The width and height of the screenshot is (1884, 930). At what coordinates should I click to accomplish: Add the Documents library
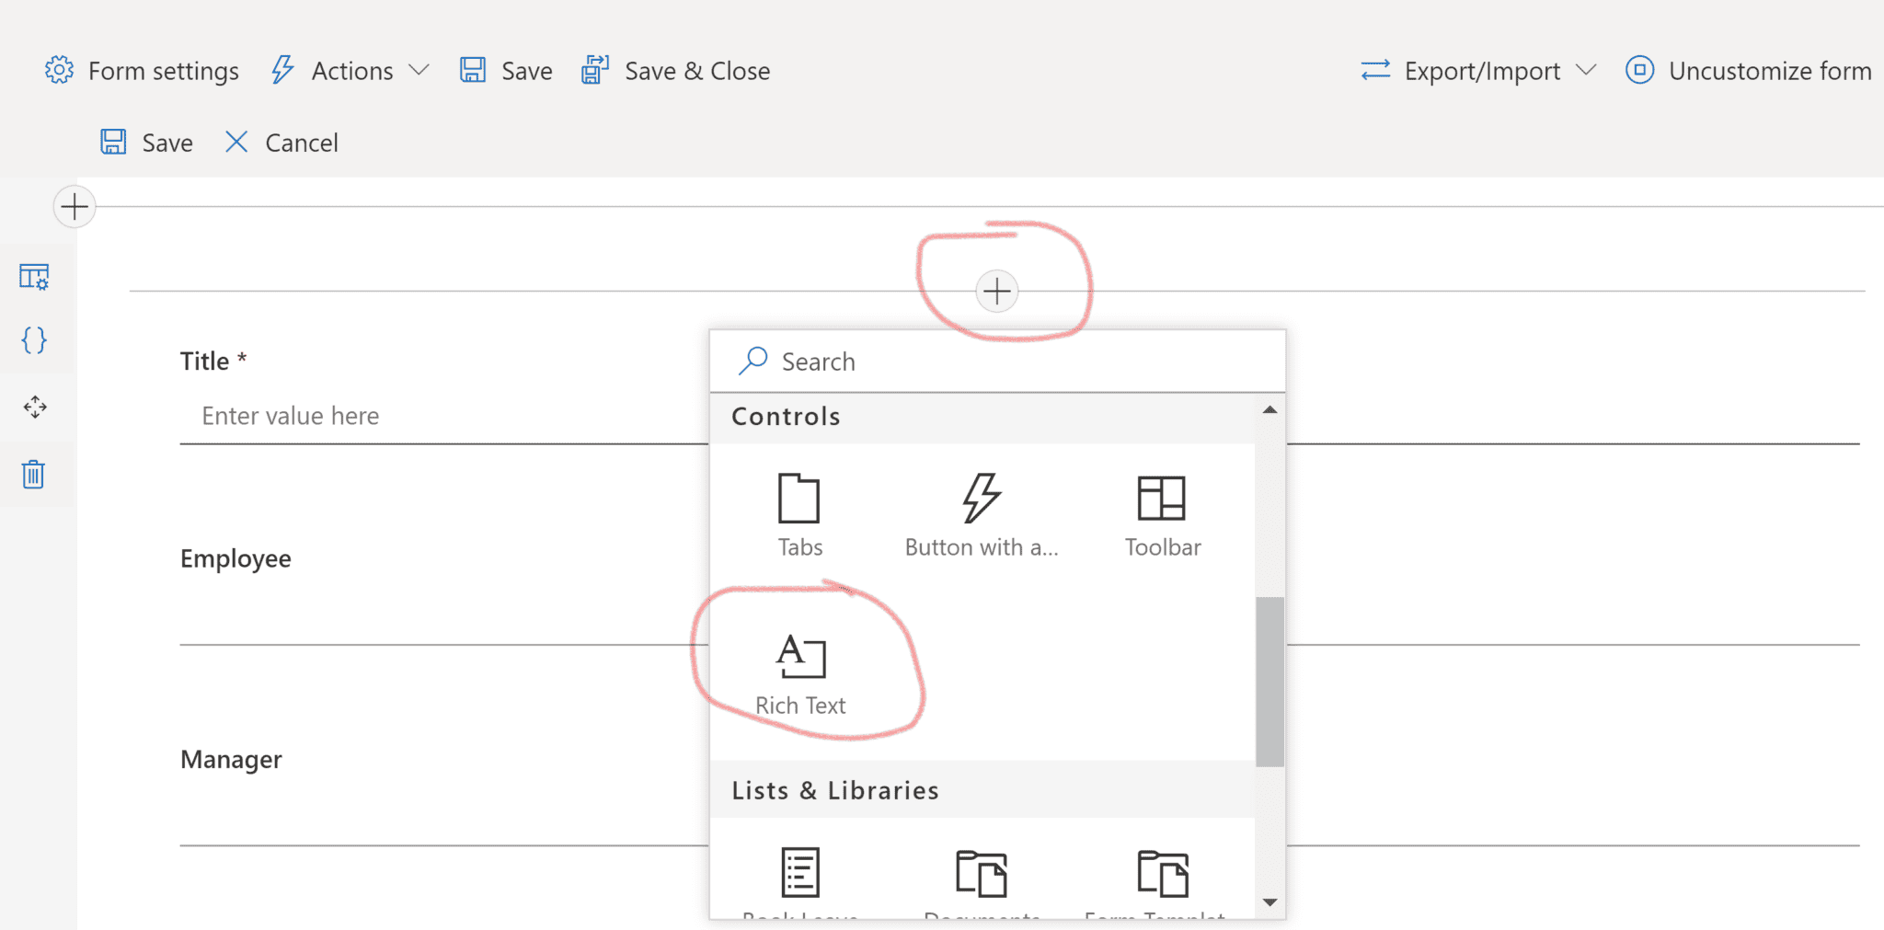click(x=982, y=874)
